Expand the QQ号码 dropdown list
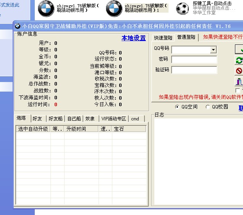Image resolution: width=243 pixels, height=215 pixels. (x=213, y=50)
